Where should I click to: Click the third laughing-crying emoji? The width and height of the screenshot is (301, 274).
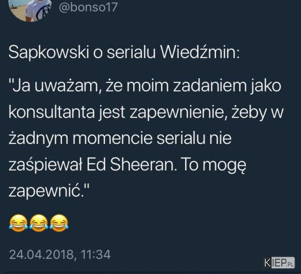(59, 223)
